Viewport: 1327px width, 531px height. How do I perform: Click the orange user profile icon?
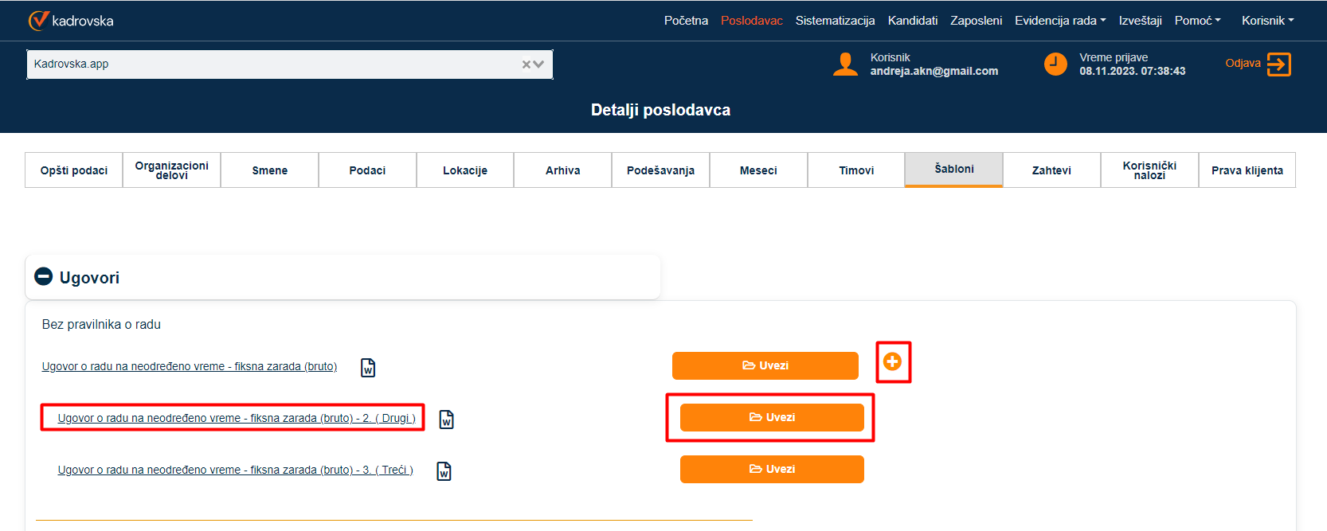point(845,64)
